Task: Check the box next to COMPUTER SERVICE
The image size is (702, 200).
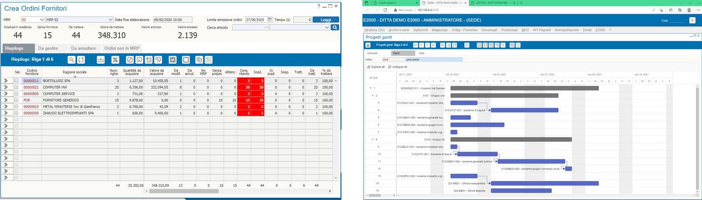Action: pos(17,94)
